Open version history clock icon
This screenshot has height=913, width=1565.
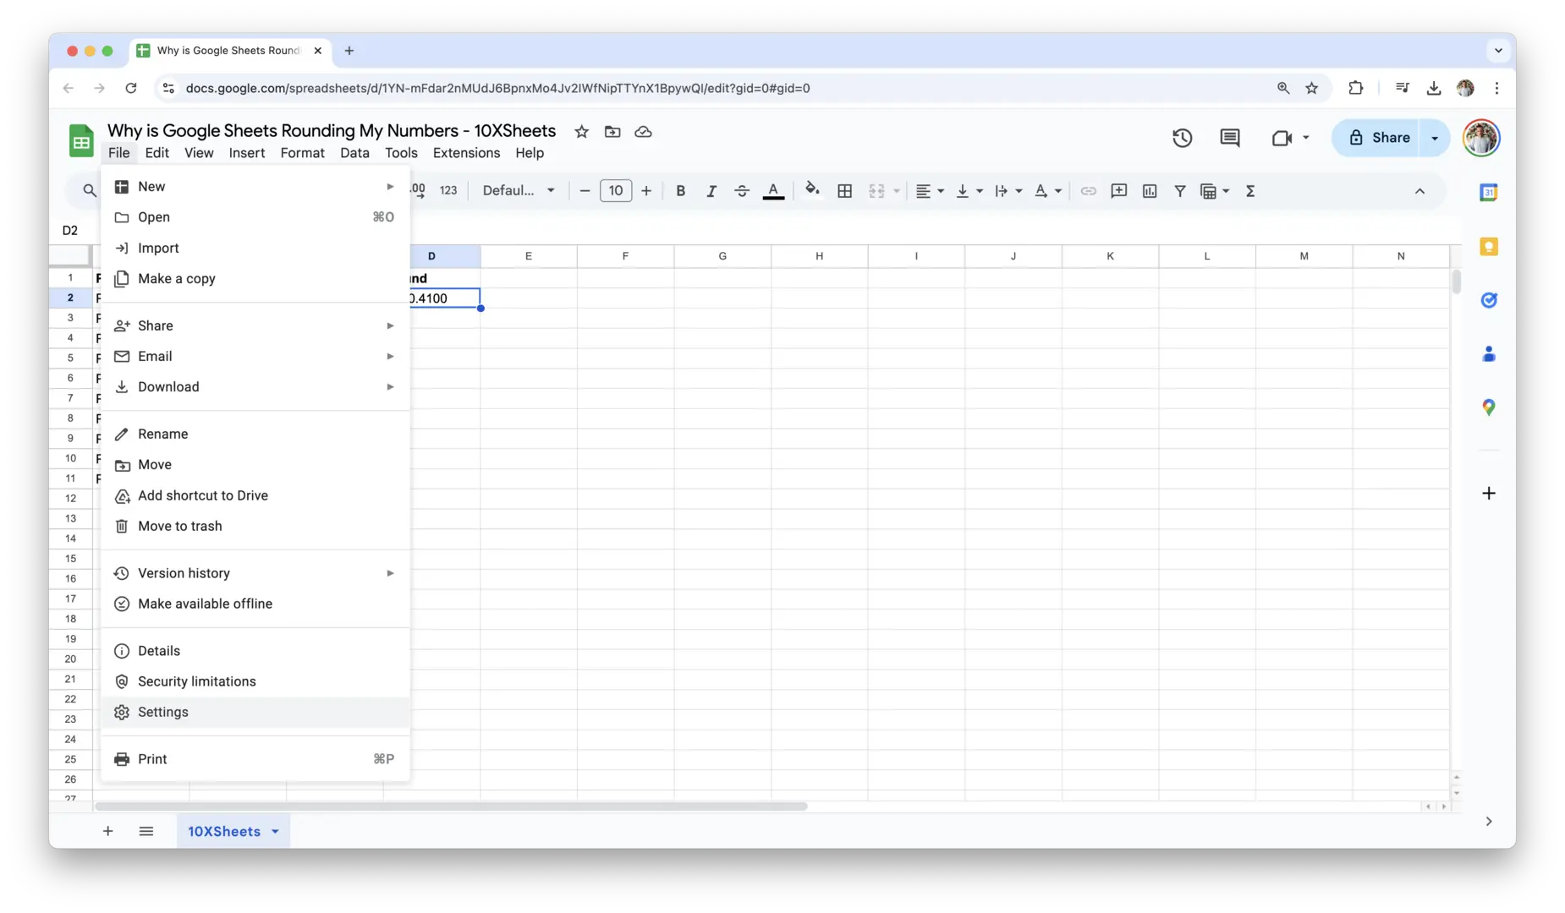1182,138
